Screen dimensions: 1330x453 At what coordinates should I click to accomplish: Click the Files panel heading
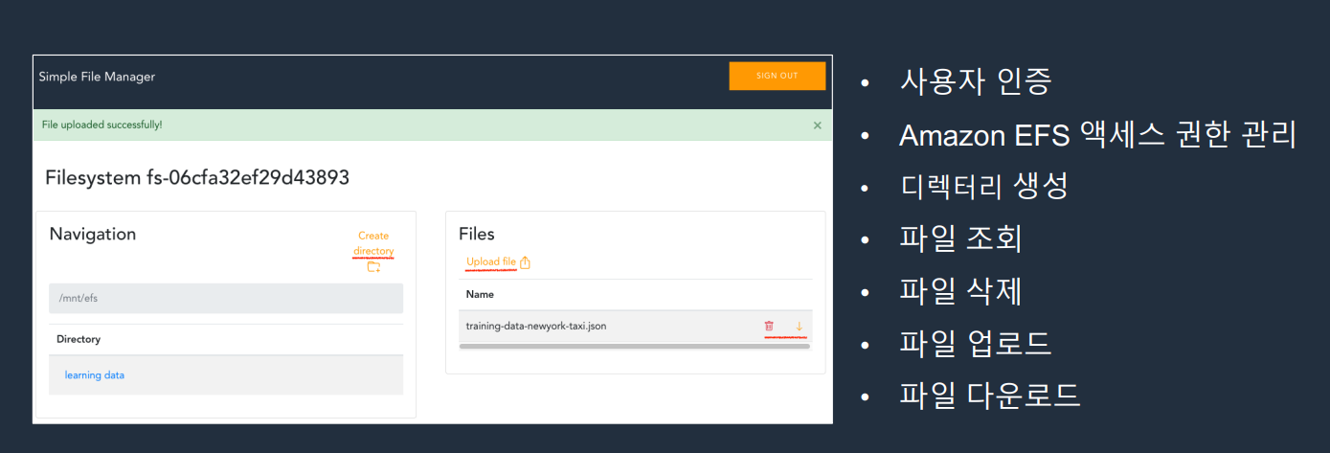pyautogui.click(x=477, y=234)
